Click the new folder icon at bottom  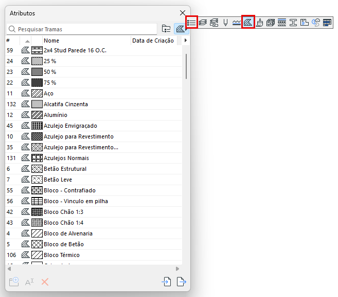[14, 282]
